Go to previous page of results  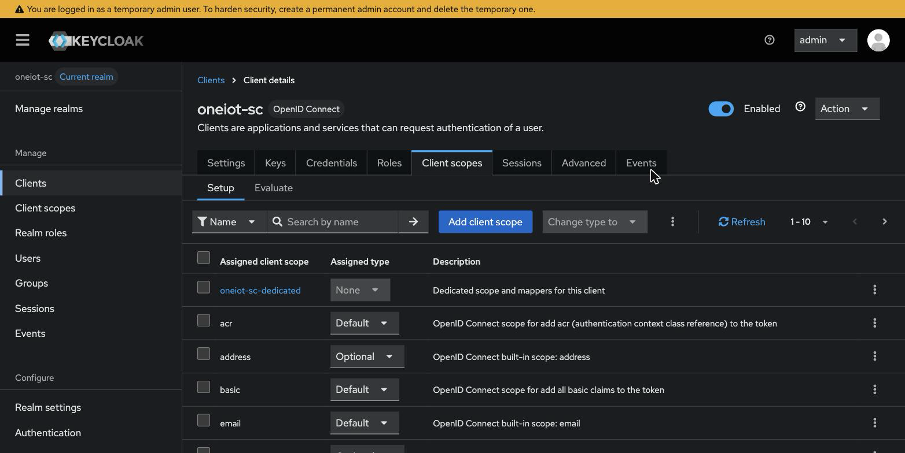point(855,222)
